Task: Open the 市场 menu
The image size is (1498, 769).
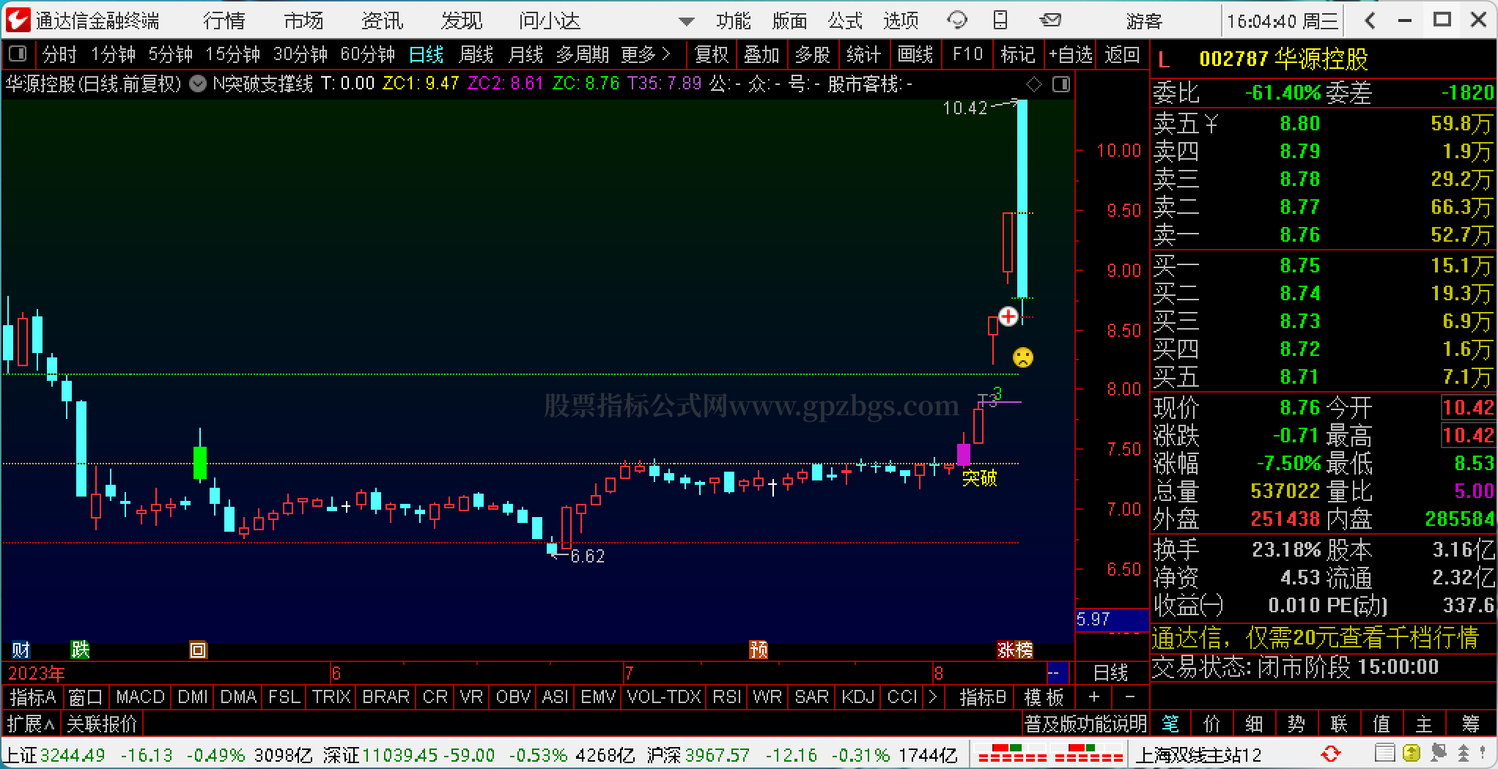Action: pos(303,21)
